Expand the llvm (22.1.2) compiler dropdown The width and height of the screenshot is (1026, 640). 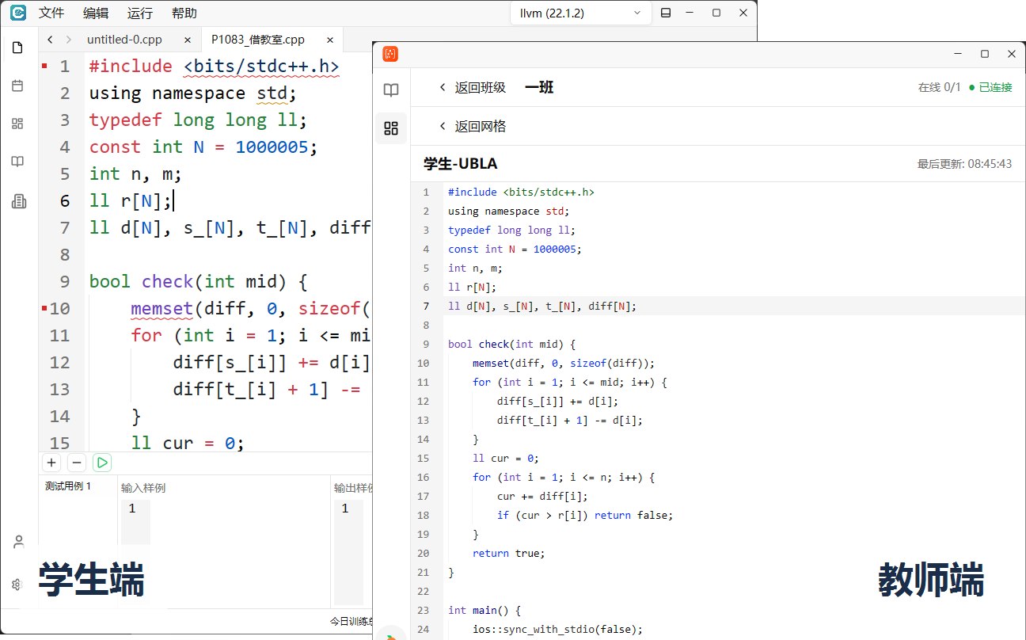pos(580,13)
